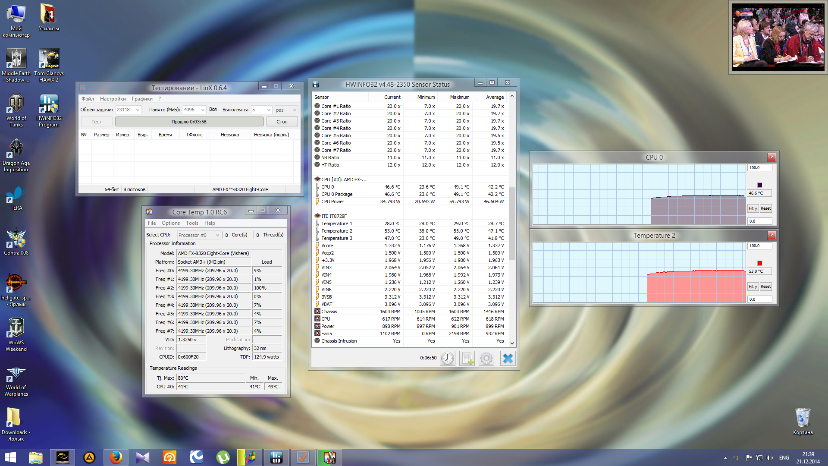Launch Firefox from the taskbar

tap(116, 457)
